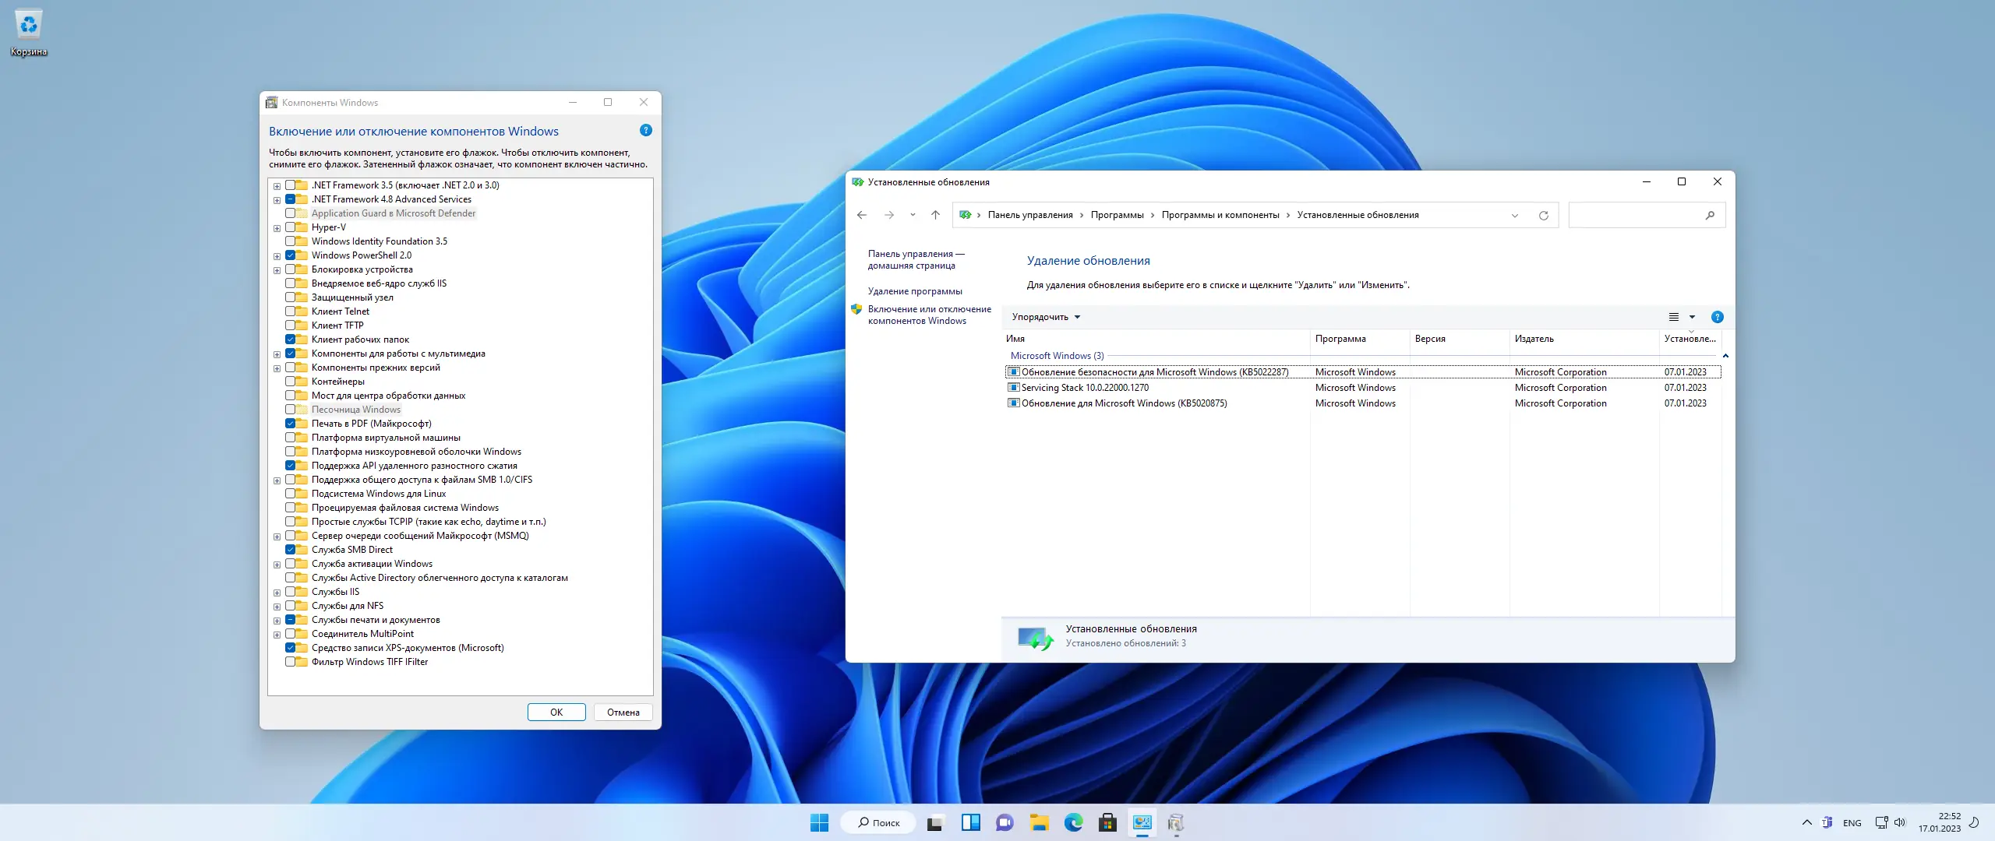Click the back navigation arrow
The width and height of the screenshot is (1995, 841).
[862, 215]
